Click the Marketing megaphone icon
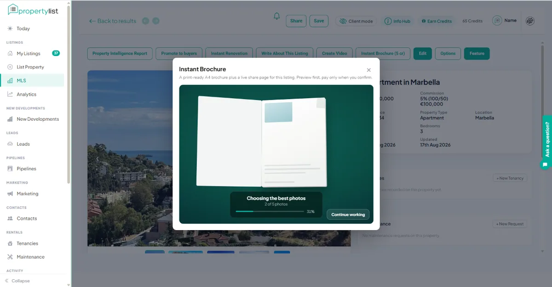Viewport: 552px width, 287px height. tap(10, 194)
